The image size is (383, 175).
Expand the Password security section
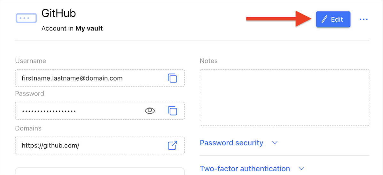click(x=231, y=143)
